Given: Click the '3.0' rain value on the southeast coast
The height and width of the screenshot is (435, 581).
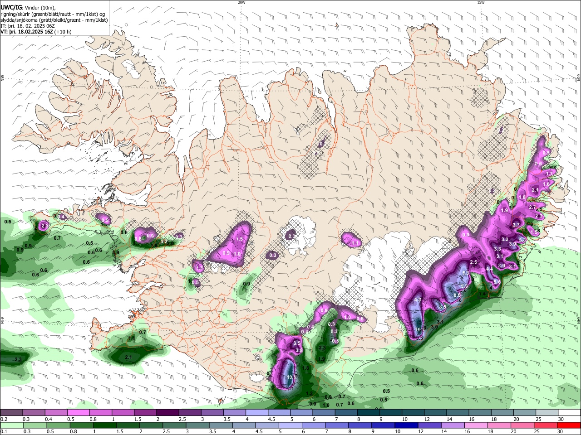Looking at the screenshot, I should click(x=434, y=327).
